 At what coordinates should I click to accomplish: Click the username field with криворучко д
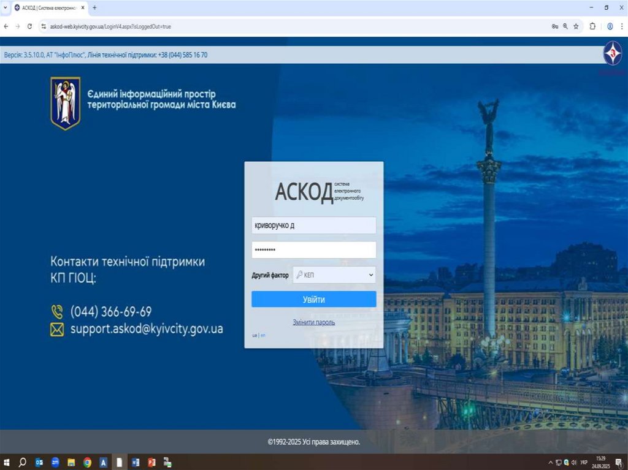tap(313, 226)
